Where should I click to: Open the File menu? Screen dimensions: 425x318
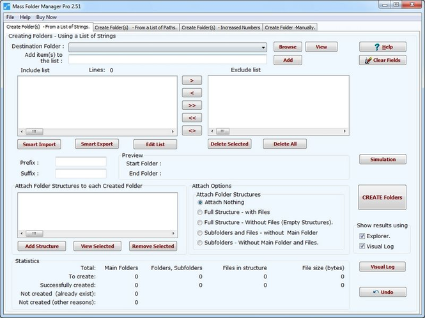(10, 17)
